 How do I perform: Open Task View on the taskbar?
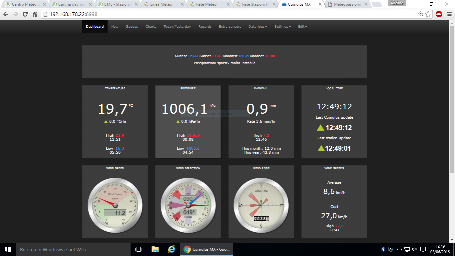tap(139, 249)
